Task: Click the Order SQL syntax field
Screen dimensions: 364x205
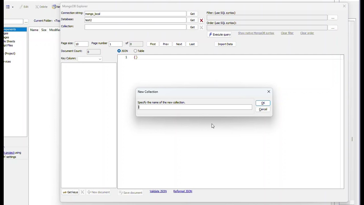Action: tap(267, 28)
